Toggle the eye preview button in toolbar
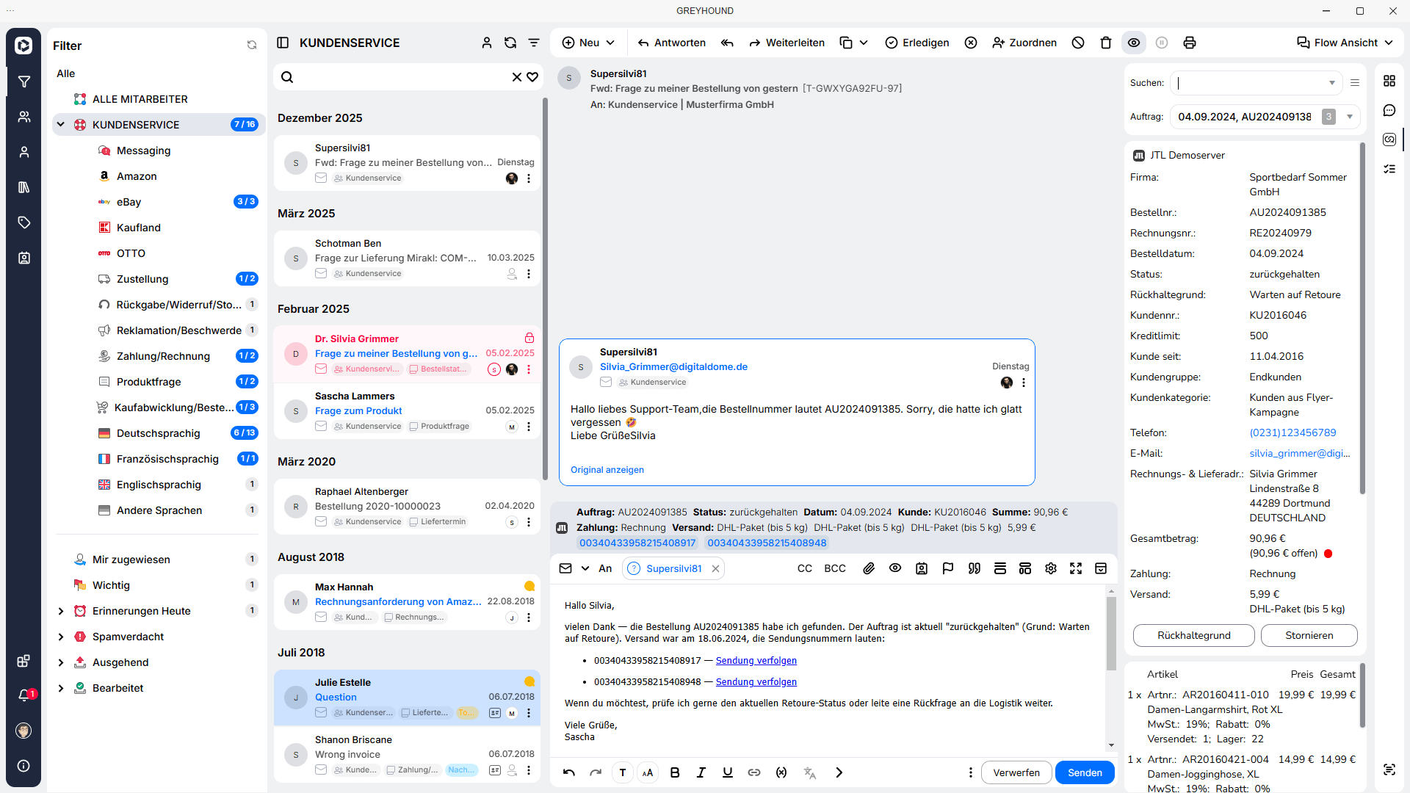The image size is (1410, 793). (1134, 43)
